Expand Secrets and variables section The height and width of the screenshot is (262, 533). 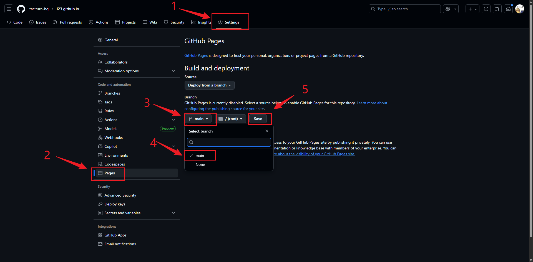174,213
